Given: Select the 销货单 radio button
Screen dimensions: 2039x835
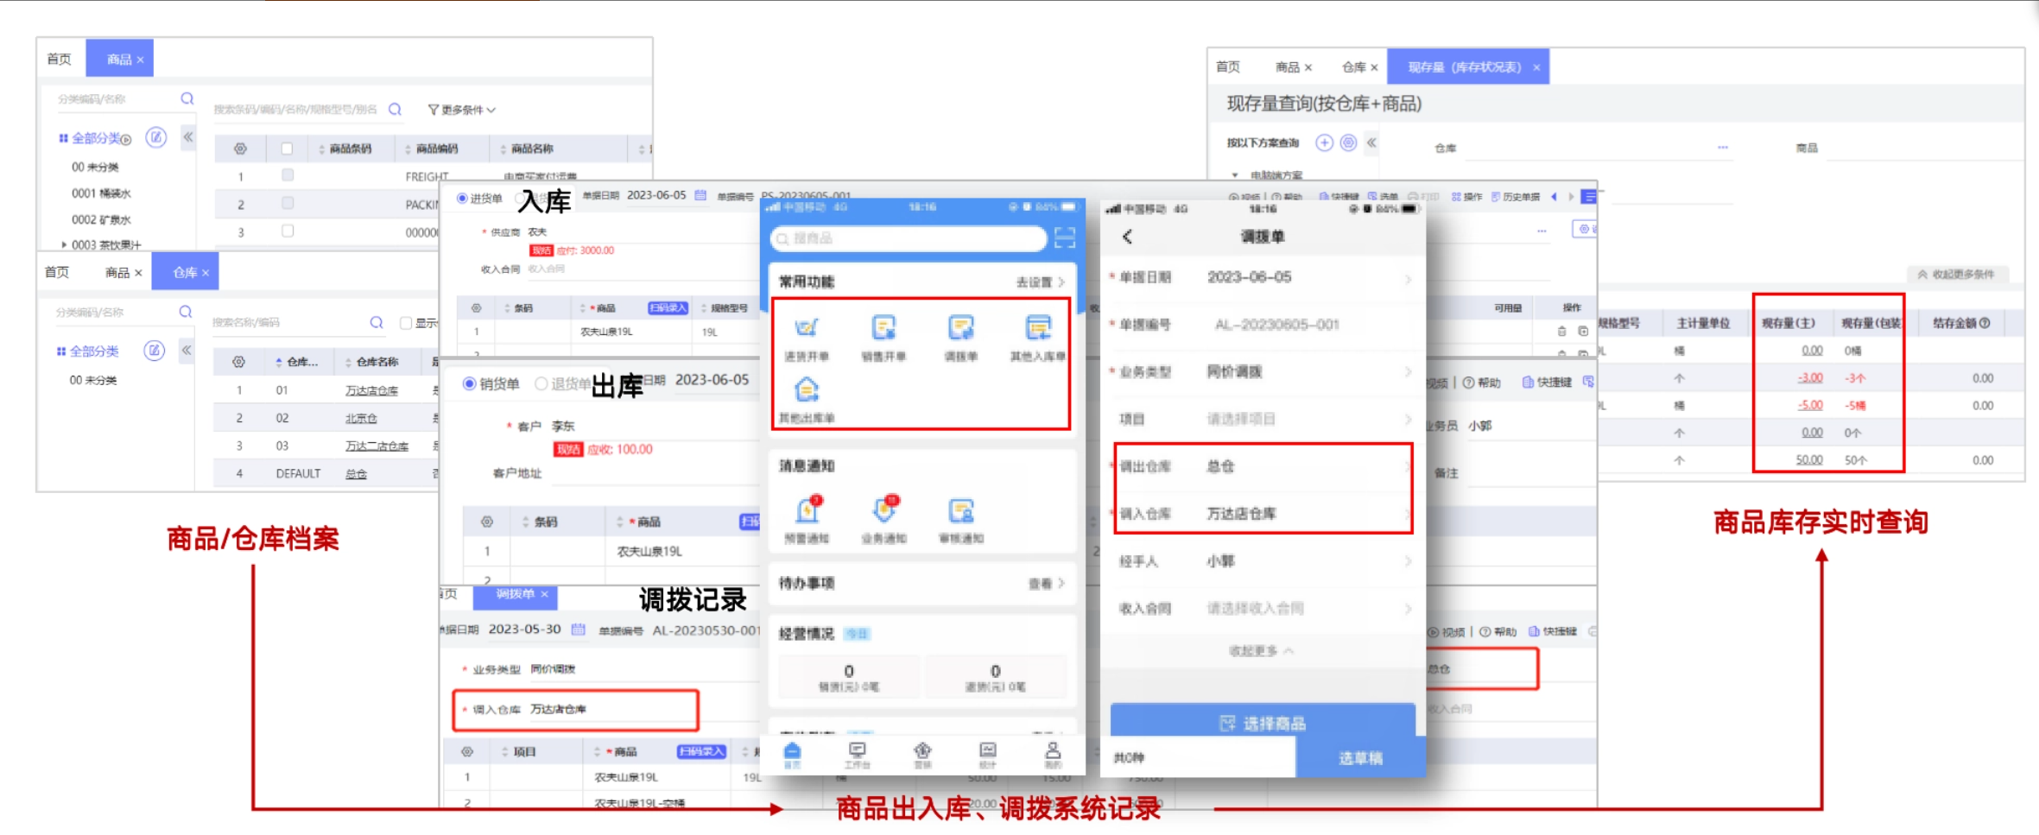Looking at the screenshot, I should [469, 383].
